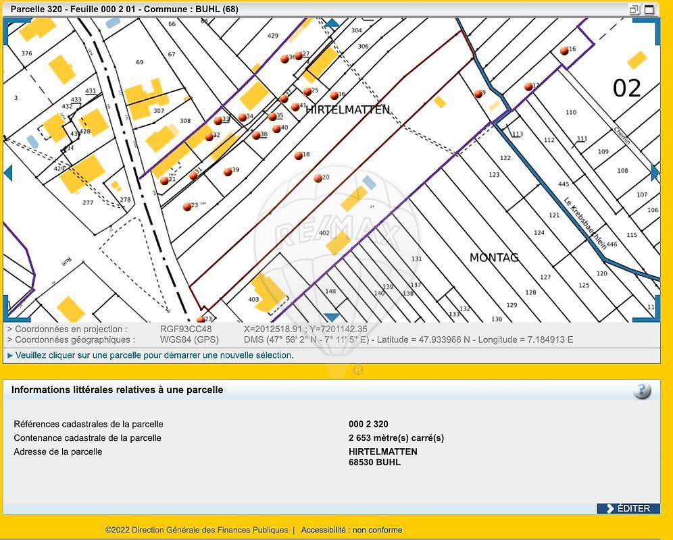Open the help question mark icon
This screenshot has width=673, height=540.
pos(642,390)
